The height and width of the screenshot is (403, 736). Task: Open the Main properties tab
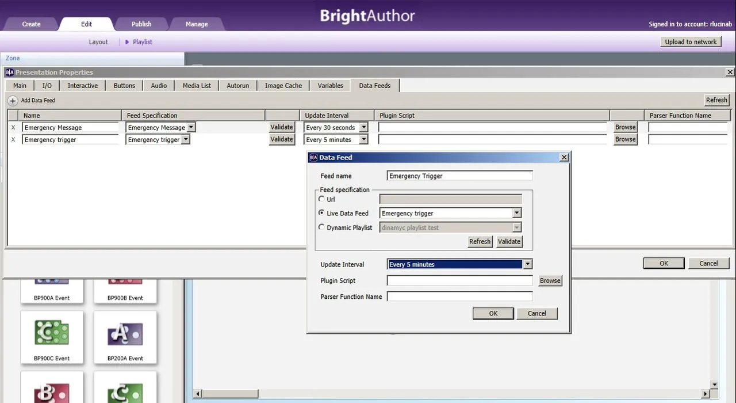(20, 86)
